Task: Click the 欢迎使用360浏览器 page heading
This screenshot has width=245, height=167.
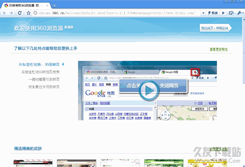Action: pos(38,28)
